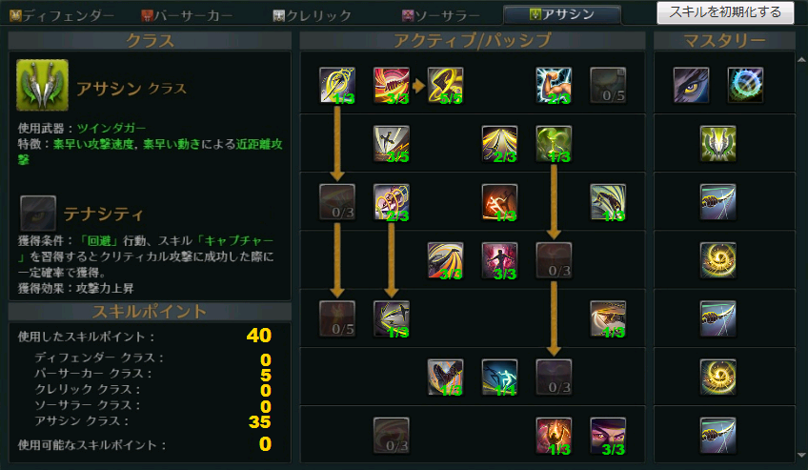Image resolution: width=808 pixels, height=470 pixels.
Task: Click the アサシン class twin dagger emblem
Action: 42,85
